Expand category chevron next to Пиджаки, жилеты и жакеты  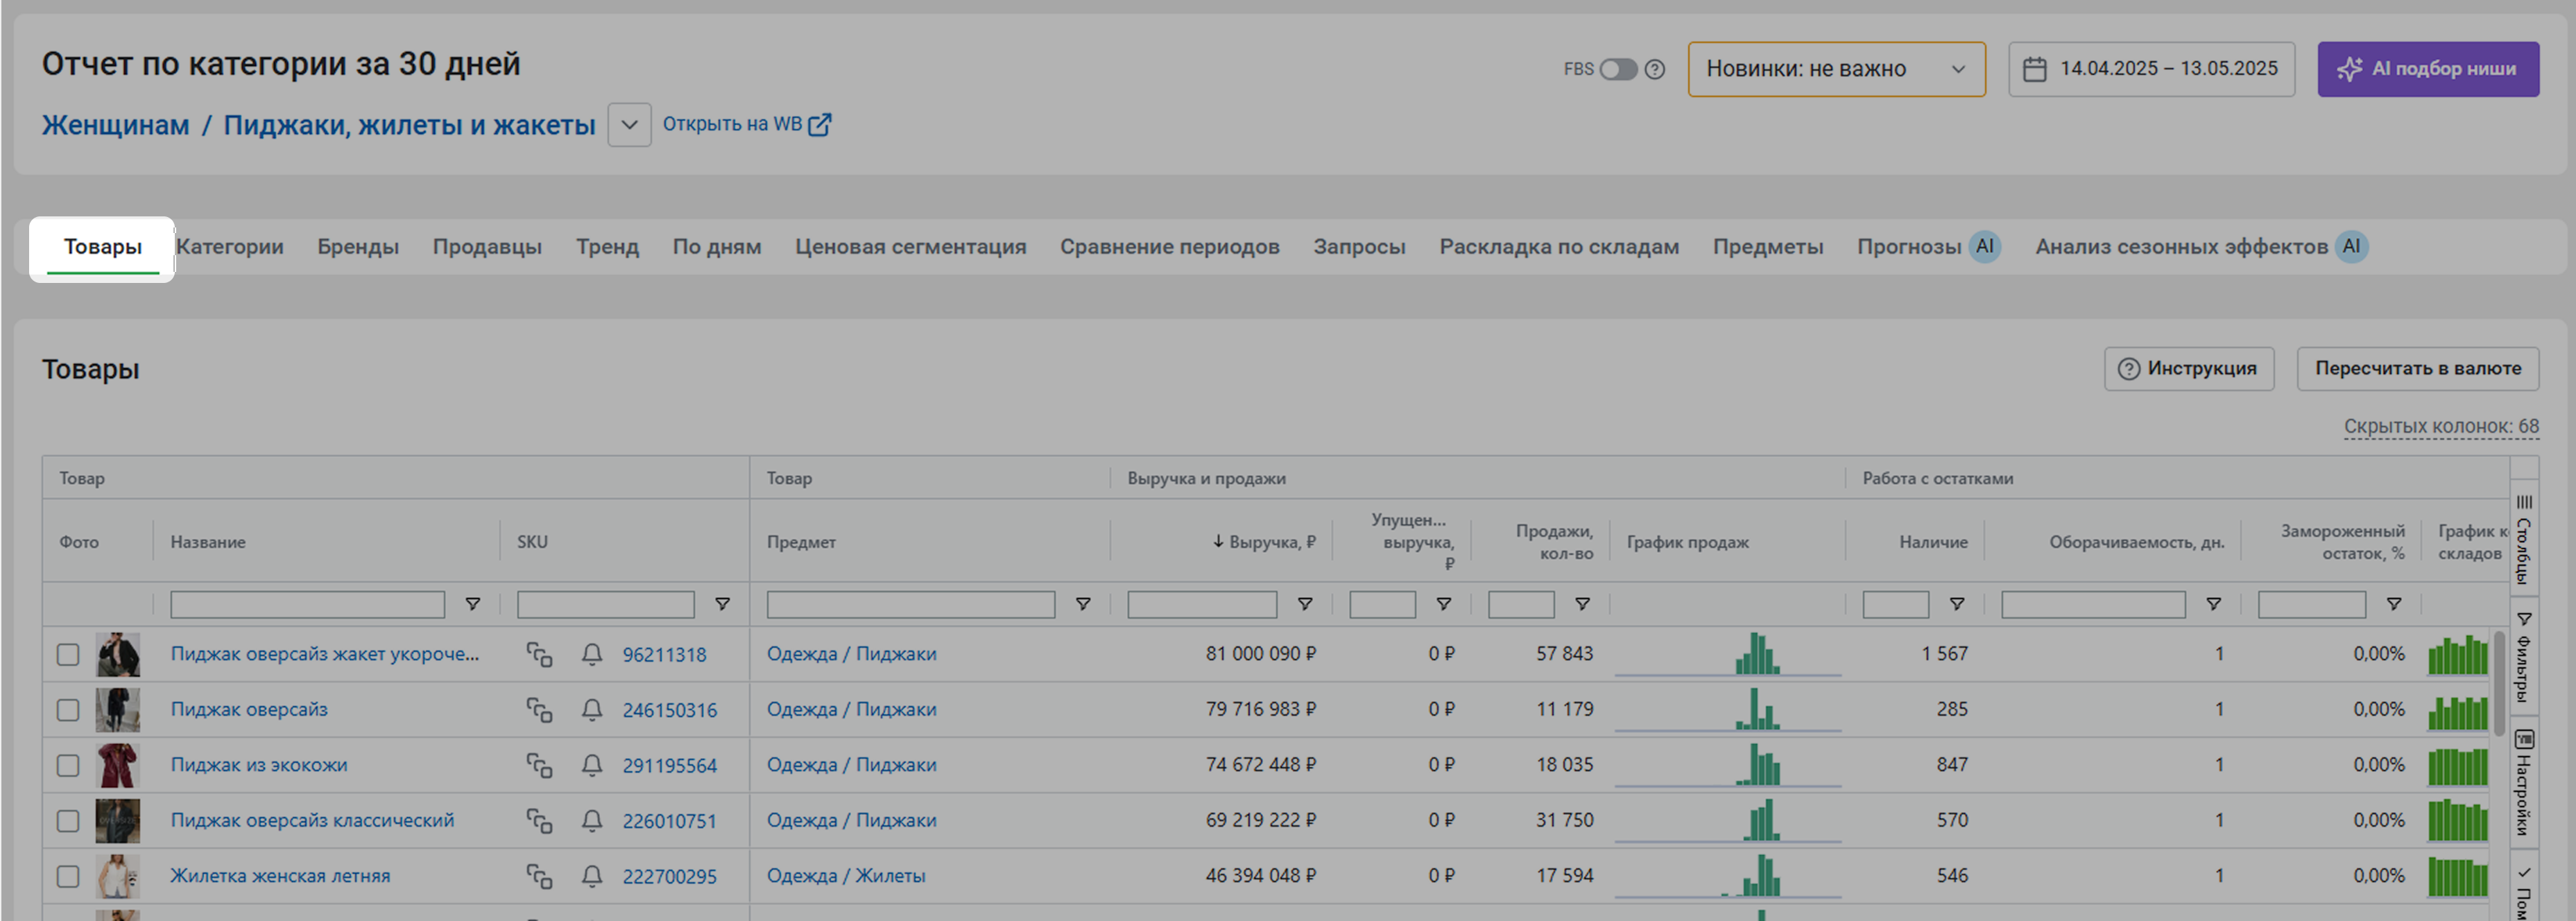pos(629,125)
